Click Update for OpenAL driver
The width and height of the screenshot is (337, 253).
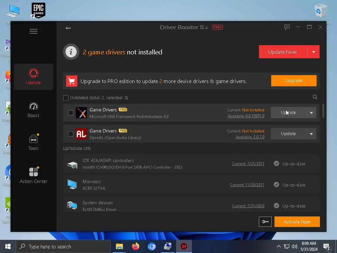(x=288, y=134)
